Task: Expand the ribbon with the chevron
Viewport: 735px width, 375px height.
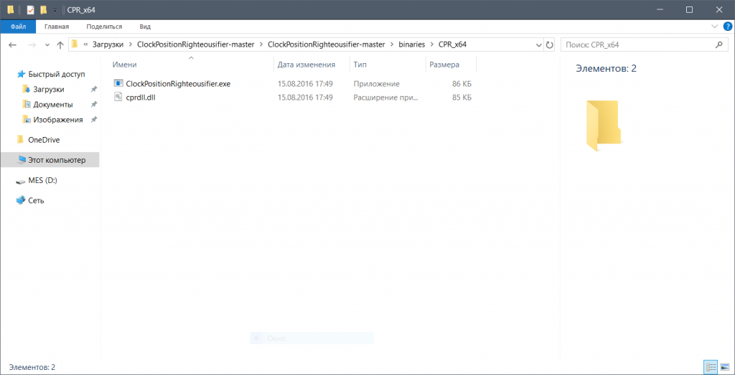Action: [x=713, y=27]
